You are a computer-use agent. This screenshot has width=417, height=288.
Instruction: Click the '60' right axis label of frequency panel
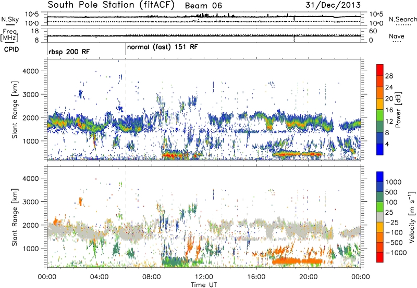pyautogui.click(x=373, y=31)
